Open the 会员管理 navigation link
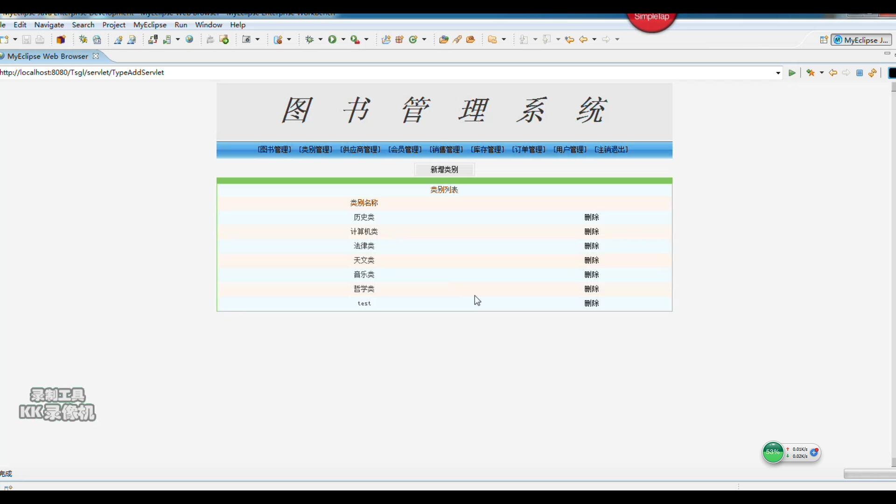Image resolution: width=896 pixels, height=504 pixels. point(405,149)
